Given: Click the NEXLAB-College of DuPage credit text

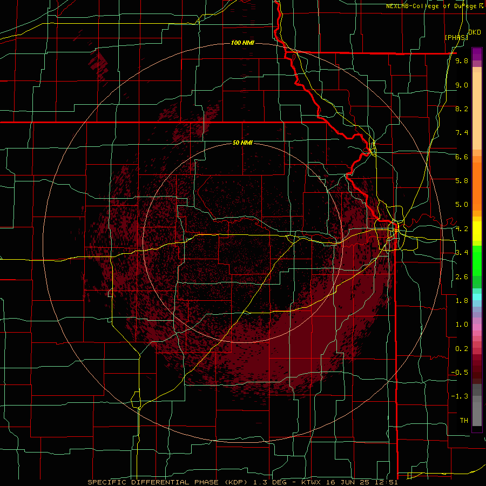Looking at the screenshot, I should [431, 6].
